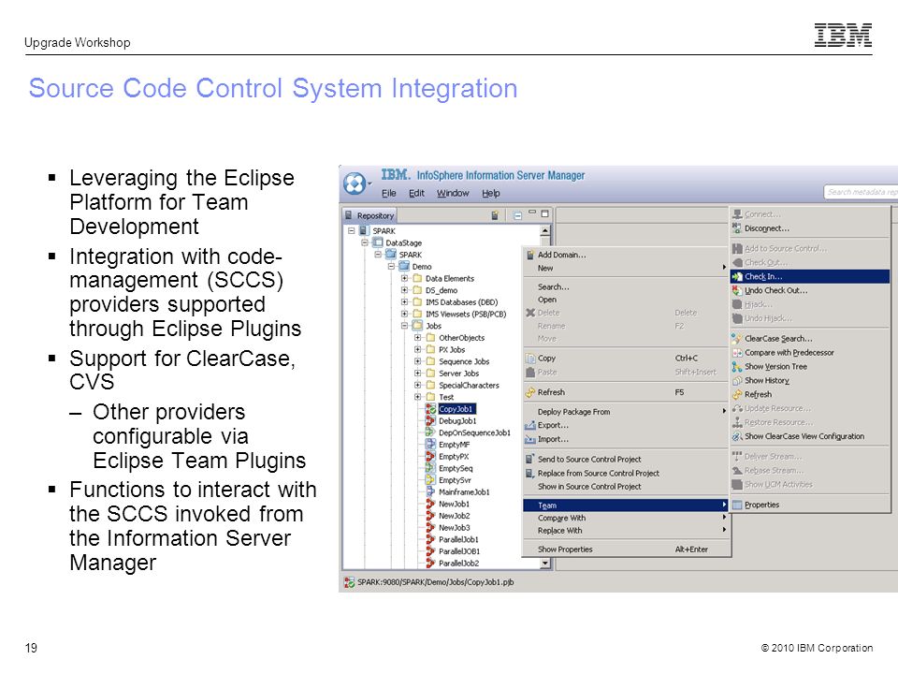Open the New submenu
The image size is (898, 674).
626,268
